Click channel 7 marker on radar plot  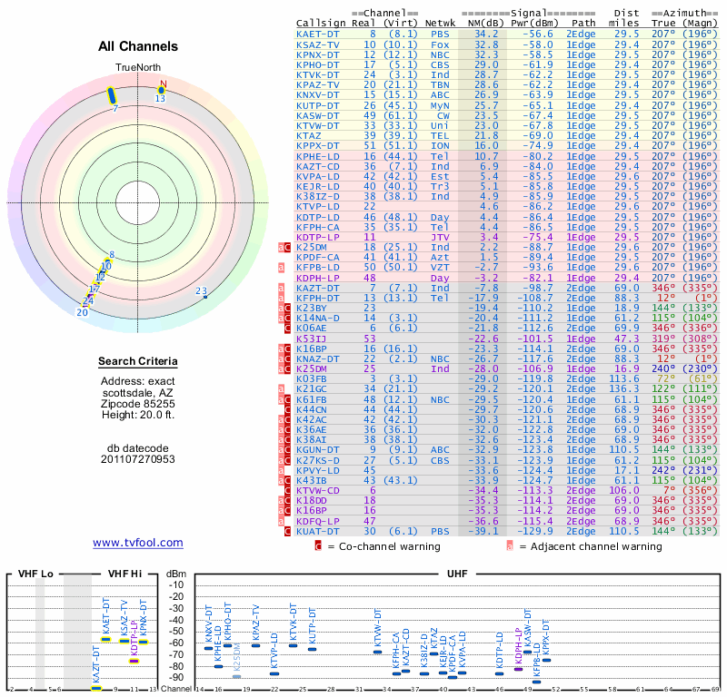click(111, 95)
